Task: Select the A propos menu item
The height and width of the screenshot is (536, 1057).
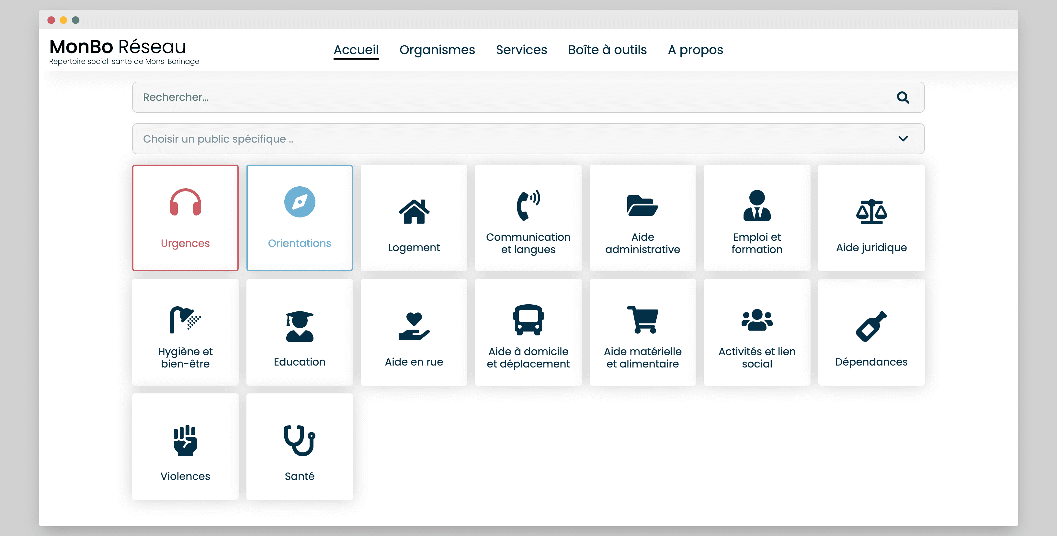Action: tap(695, 50)
